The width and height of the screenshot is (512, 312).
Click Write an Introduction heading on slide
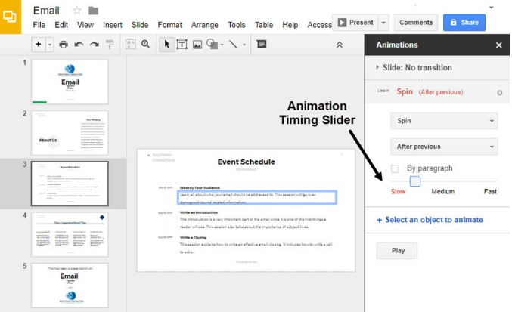[x=199, y=212]
